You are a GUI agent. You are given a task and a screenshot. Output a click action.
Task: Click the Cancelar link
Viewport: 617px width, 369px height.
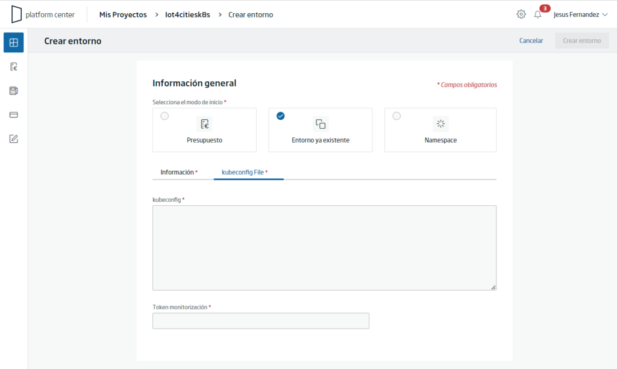pyautogui.click(x=531, y=40)
